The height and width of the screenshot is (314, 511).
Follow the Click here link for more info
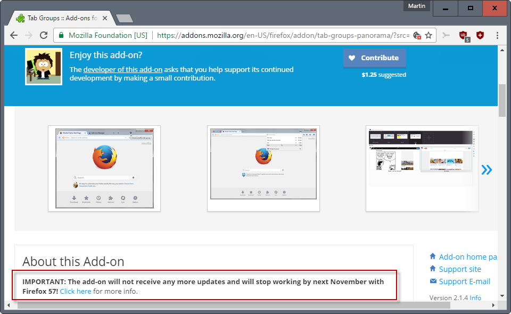76,291
